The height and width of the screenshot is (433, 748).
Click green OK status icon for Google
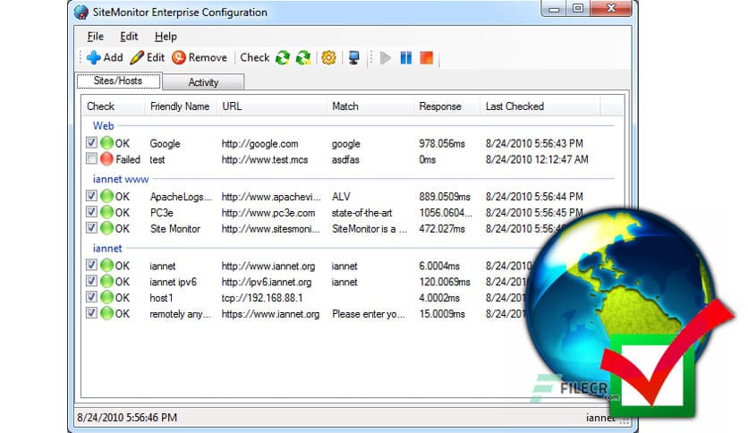(x=106, y=143)
